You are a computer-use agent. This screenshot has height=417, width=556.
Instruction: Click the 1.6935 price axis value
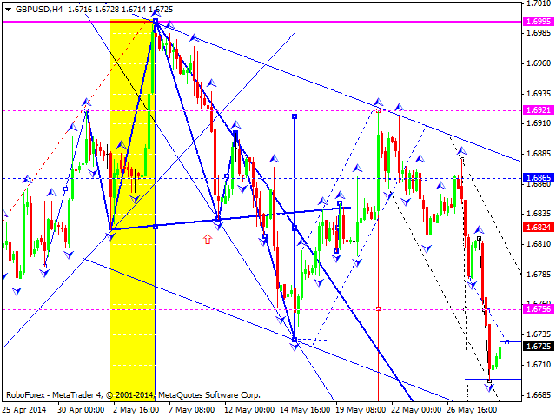[539, 94]
